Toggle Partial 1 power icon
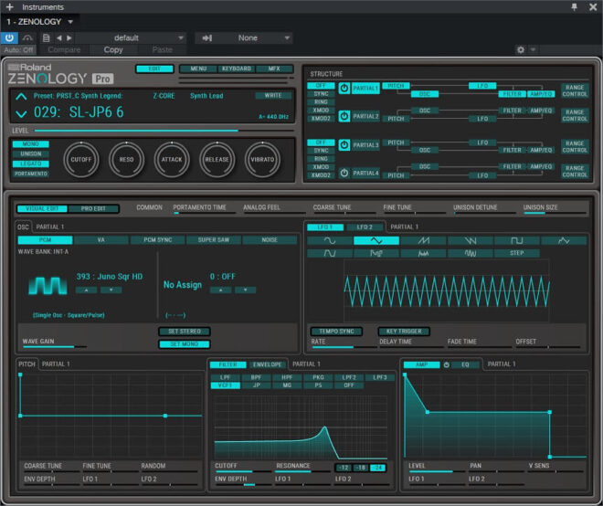This screenshot has width=603, height=506. [344, 89]
